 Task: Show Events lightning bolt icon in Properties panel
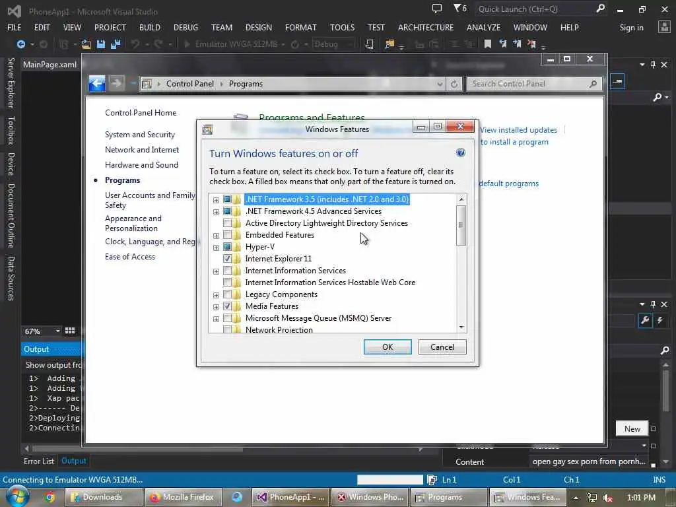click(x=660, y=320)
